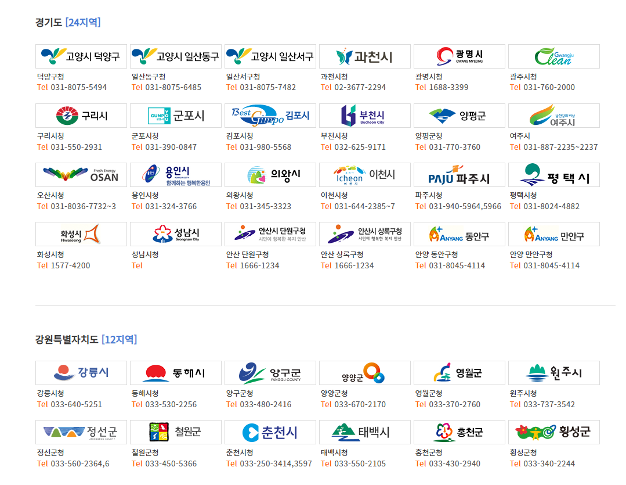Select phone number 033-640-5251
The width and height of the screenshot is (626, 485).
(x=76, y=405)
